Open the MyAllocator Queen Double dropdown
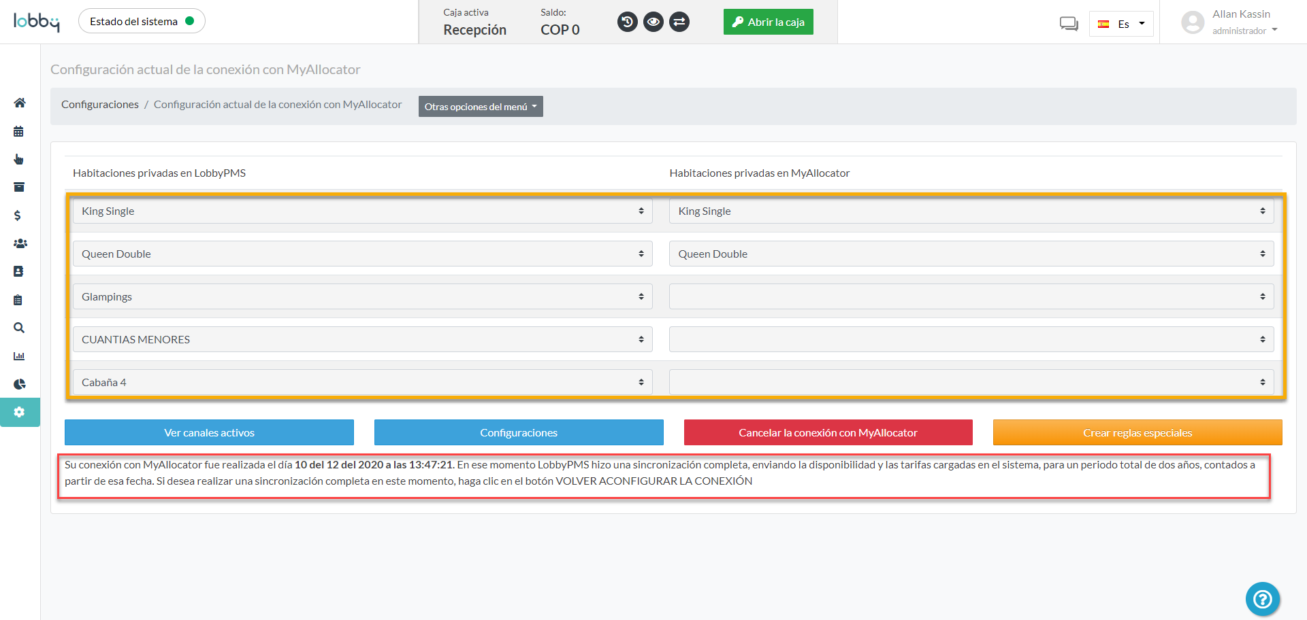Screen dimensions: 1307x620 (x=971, y=254)
